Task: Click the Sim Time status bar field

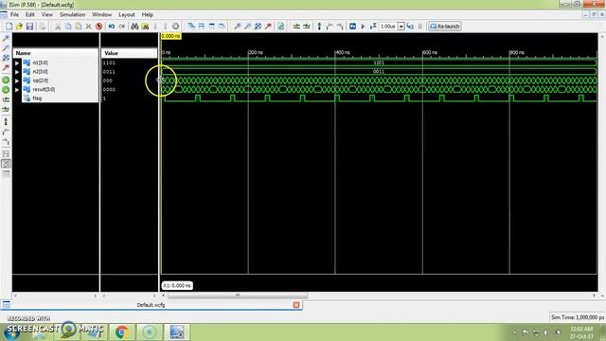Action: coord(578,317)
